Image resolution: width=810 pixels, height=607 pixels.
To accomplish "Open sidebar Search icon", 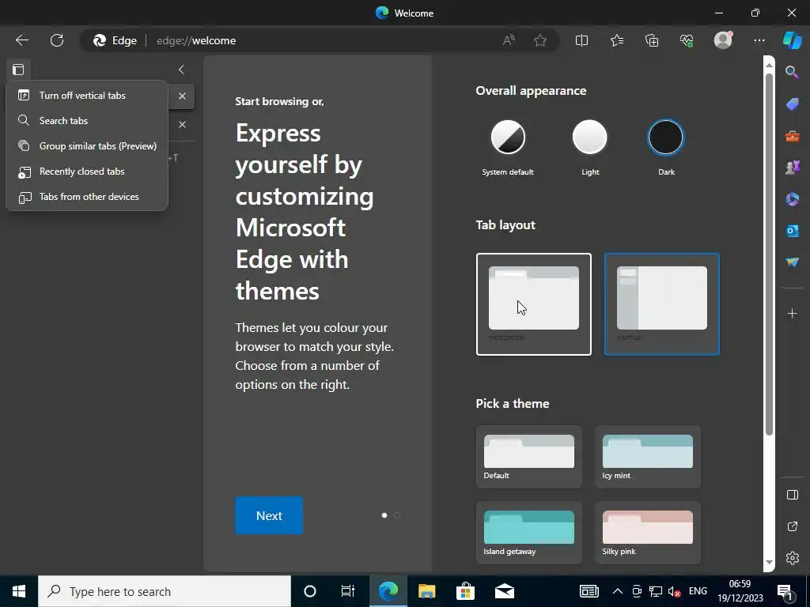I will 792,72.
